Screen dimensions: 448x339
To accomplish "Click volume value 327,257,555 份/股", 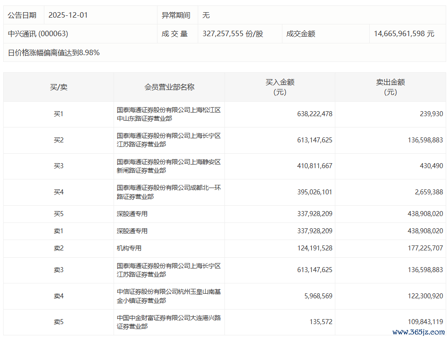I will coord(233,33).
